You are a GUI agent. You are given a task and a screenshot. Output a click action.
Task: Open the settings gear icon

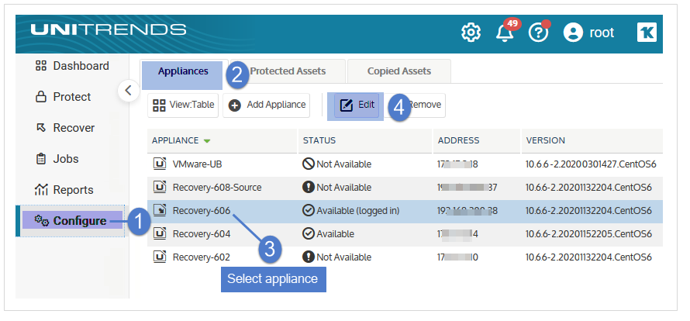click(471, 33)
